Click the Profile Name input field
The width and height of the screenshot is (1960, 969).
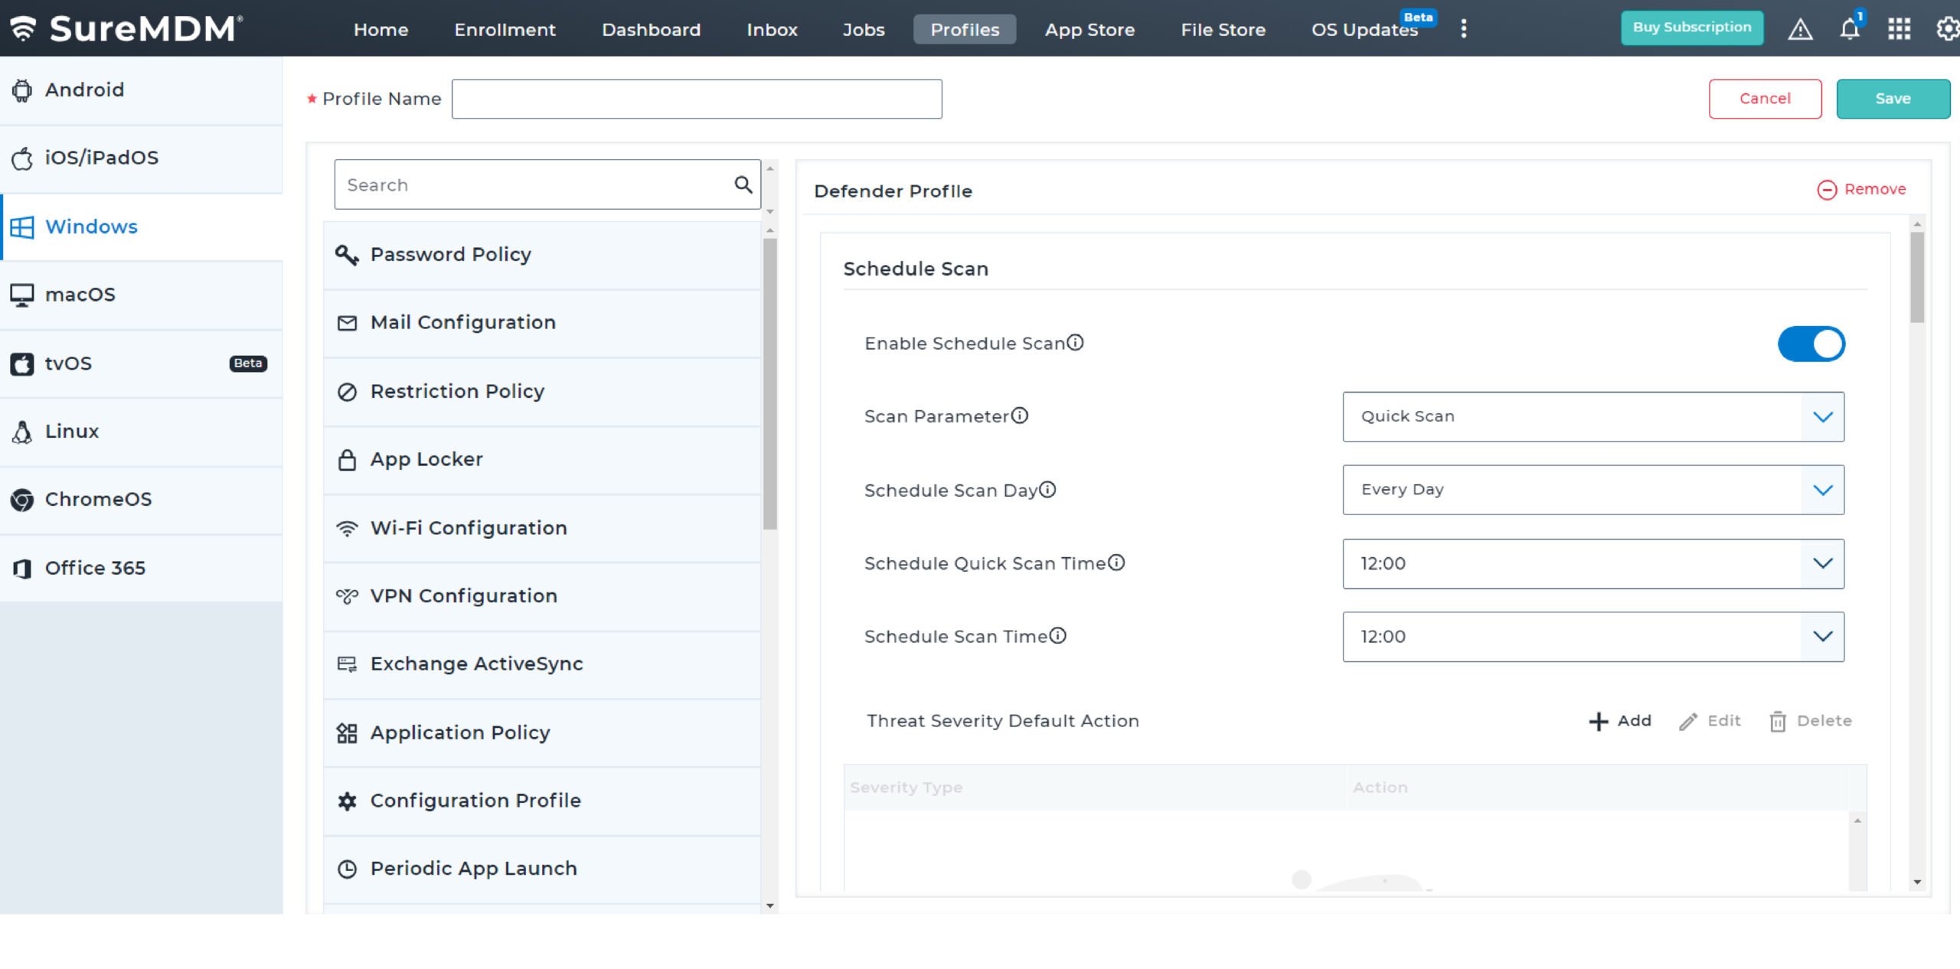click(x=697, y=99)
